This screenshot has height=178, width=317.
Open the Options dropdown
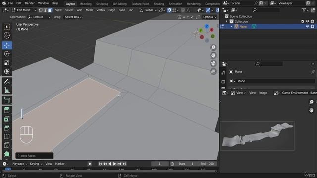(x=210, y=17)
